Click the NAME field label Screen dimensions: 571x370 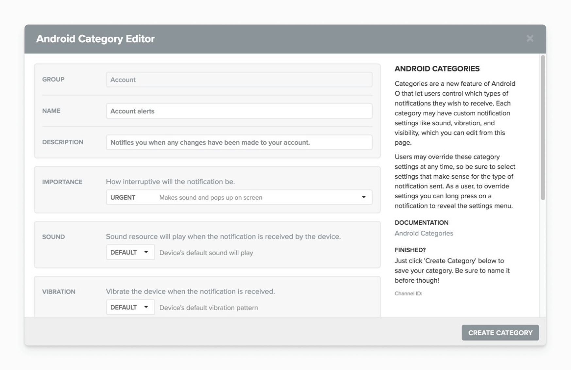pos(51,111)
